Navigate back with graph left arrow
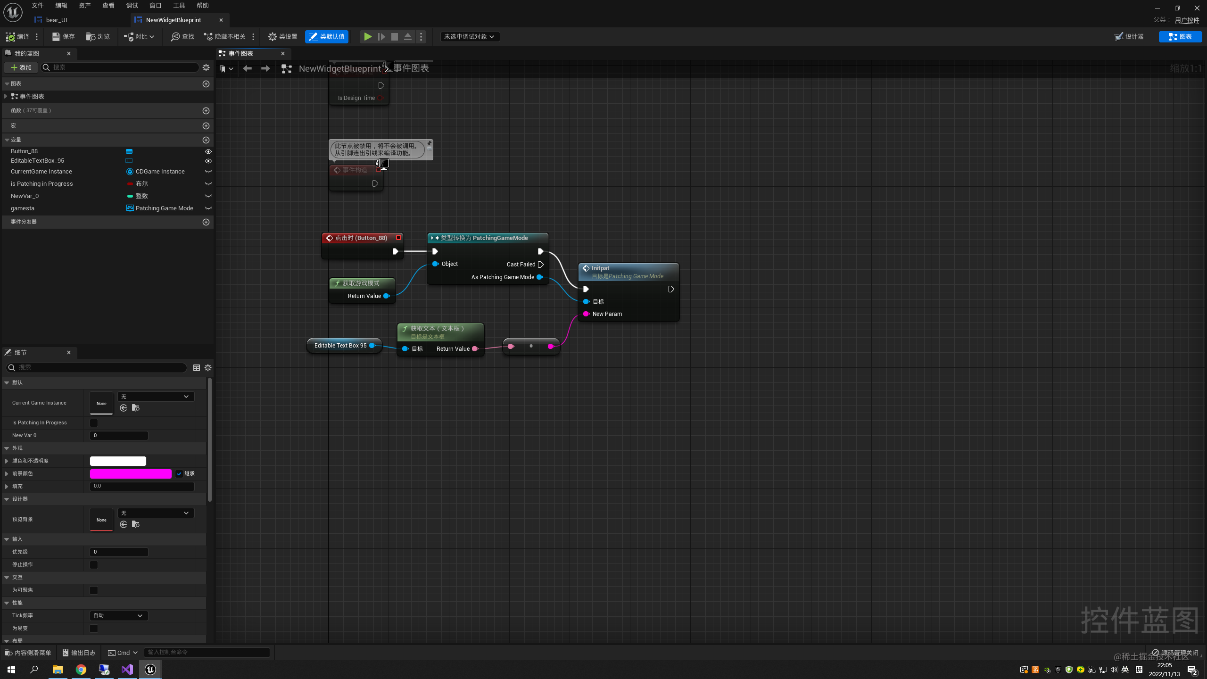Image resolution: width=1207 pixels, height=679 pixels. pyautogui.click(x=247, y=68)
